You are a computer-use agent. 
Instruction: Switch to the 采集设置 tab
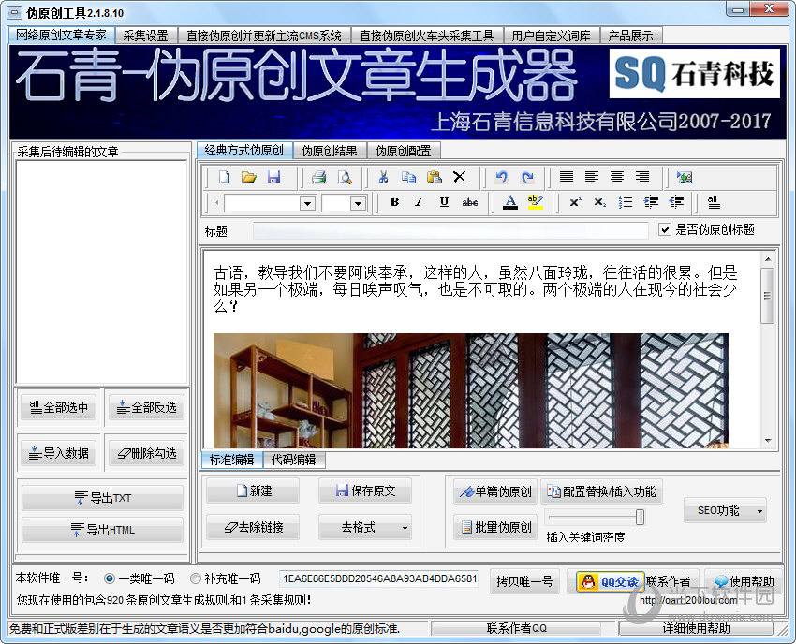click(x=145, y=36)
